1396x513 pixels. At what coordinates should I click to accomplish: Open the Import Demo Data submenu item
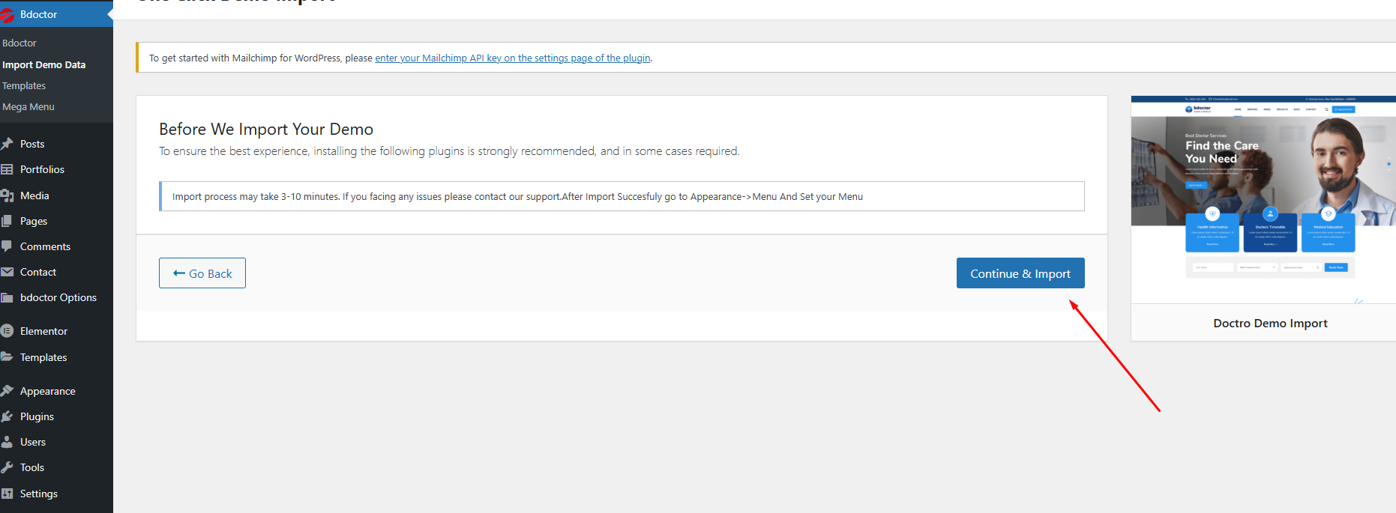pyautogui.click(x=43, y=65)
